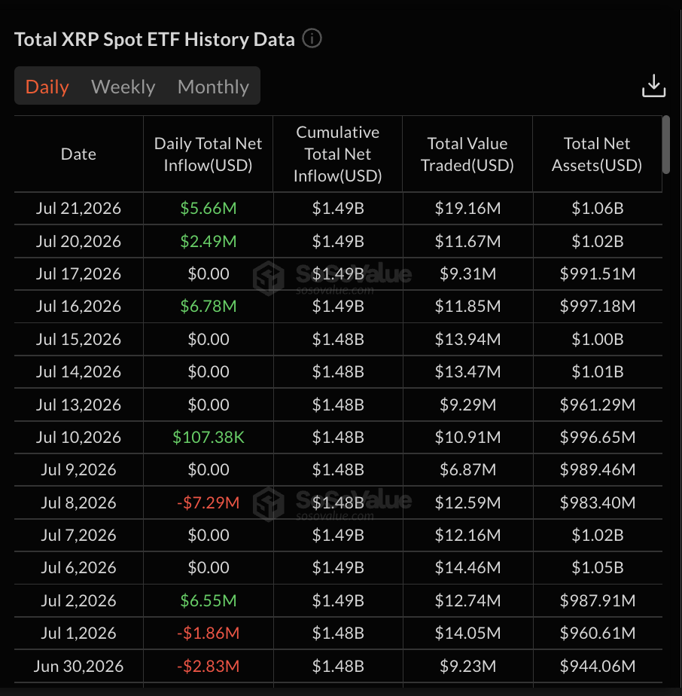Click the Cumulative Total Net Inflow header
Viewport: 682px width, 696px height.
[x=338, y=154]
